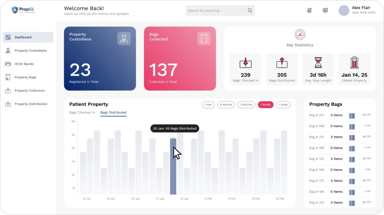Open Wrist Bands menu item
The height and width of the screenshot is (215, 384).
pos(24,64)
